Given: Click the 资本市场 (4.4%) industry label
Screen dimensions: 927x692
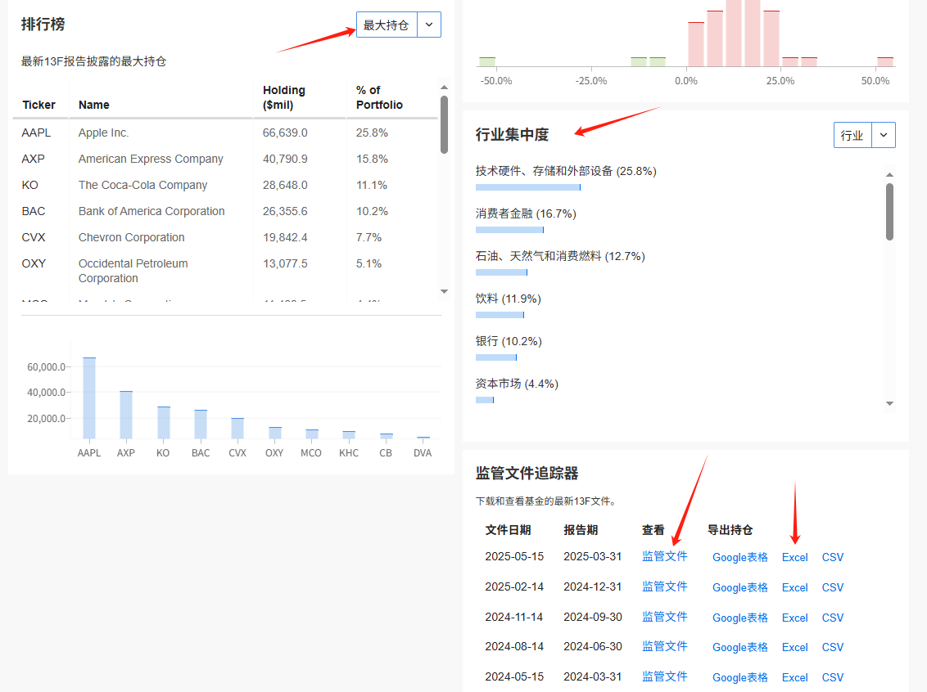Looking at the screenshot, I should point(517,383).
